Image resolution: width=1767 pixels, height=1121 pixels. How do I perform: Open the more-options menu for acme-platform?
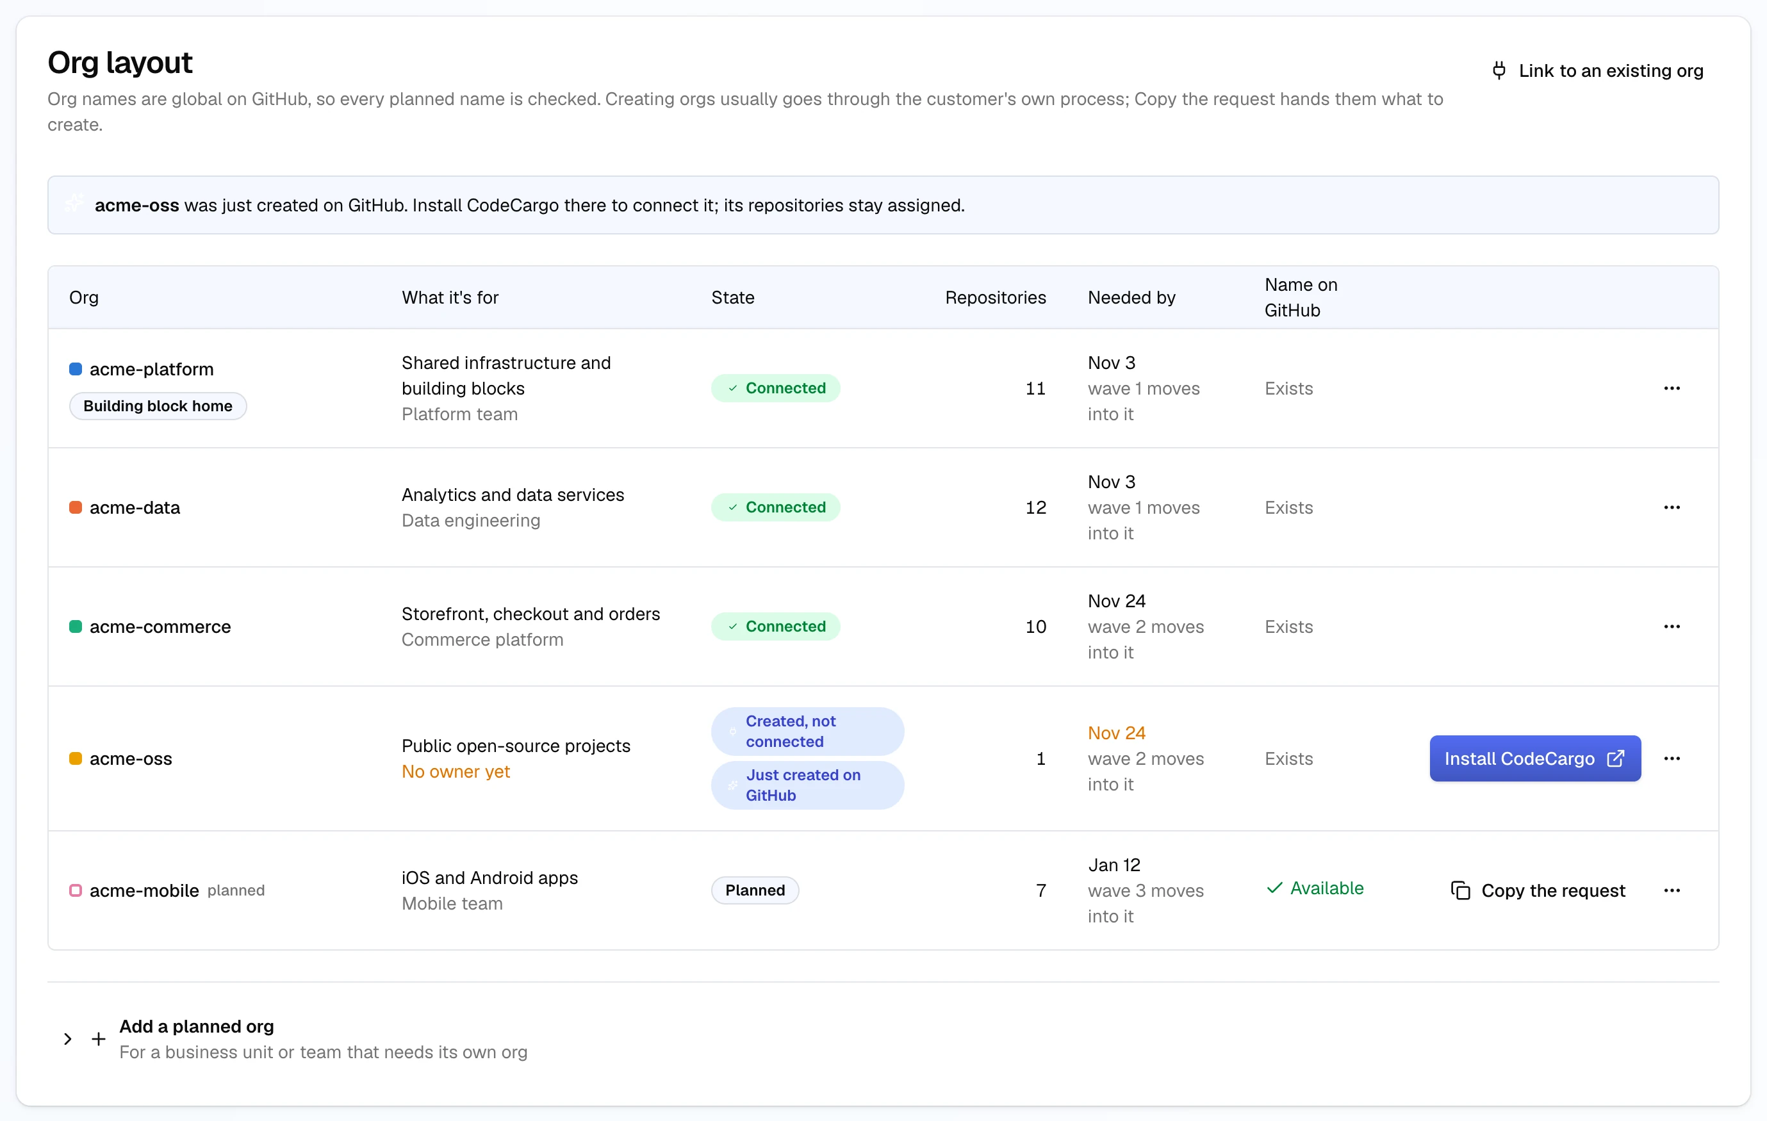tap(1672, 388)
